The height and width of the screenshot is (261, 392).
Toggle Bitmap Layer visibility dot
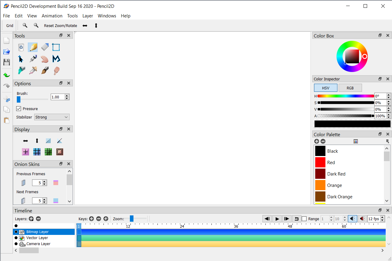click(x=16, y=232)
